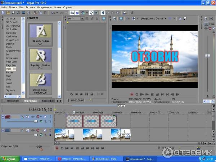Select Page Peel in transitions list
This screenshot has height=162, width=216.
click(11, 65)
